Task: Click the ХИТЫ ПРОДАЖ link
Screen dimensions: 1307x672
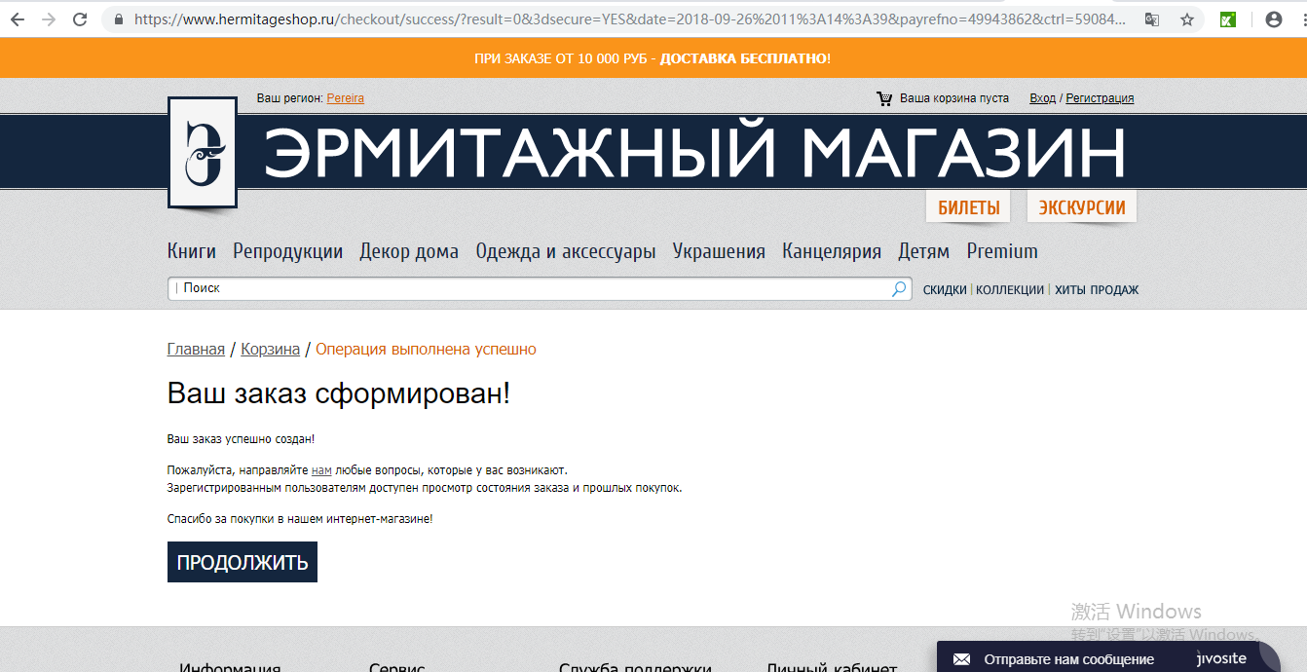Action: pyautogui.click(x=1097, y=290)
